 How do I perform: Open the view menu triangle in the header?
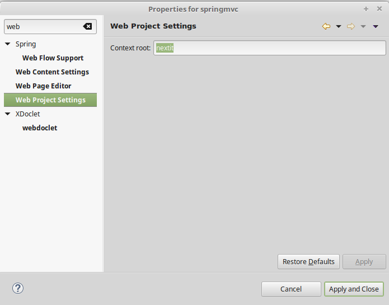(x=376, y=26)
